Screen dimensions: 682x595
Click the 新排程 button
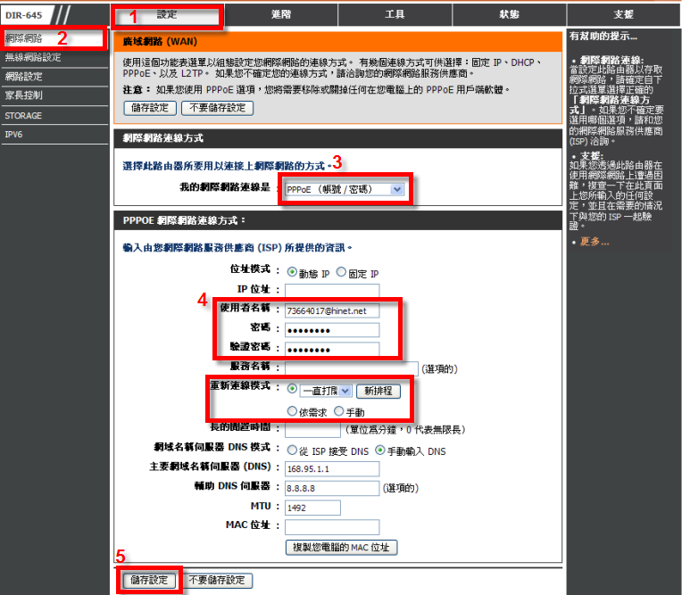point(378,391)
